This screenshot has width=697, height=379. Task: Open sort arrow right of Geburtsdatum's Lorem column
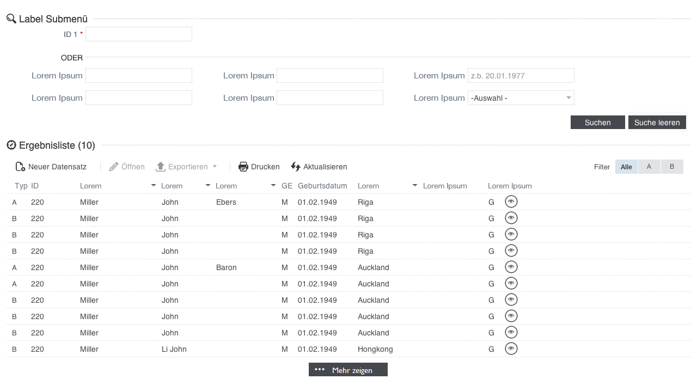(x=415, y=186)
